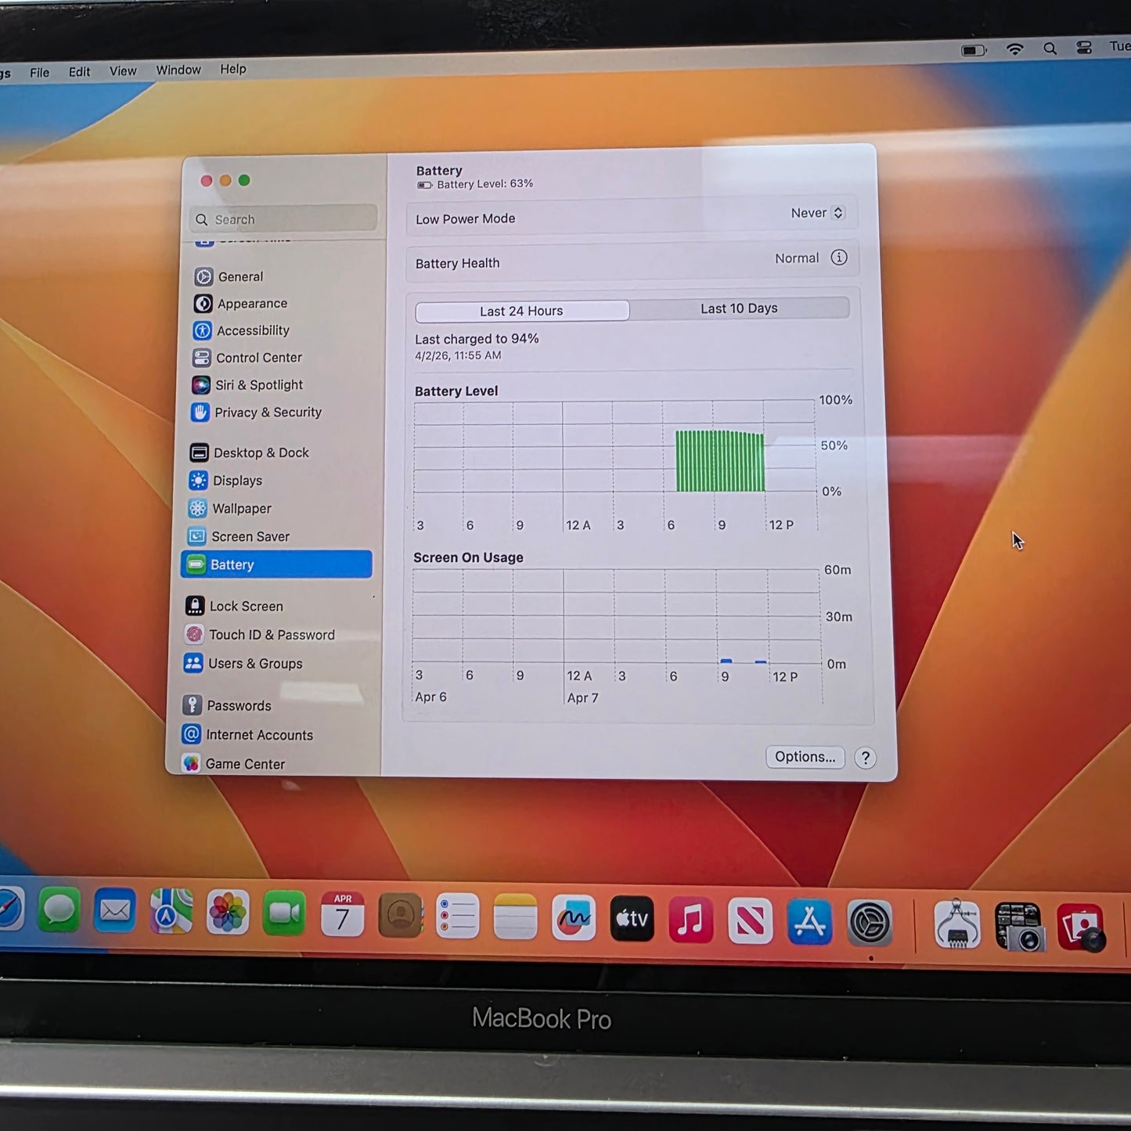Open the Window menu

[x=178, y=70]
